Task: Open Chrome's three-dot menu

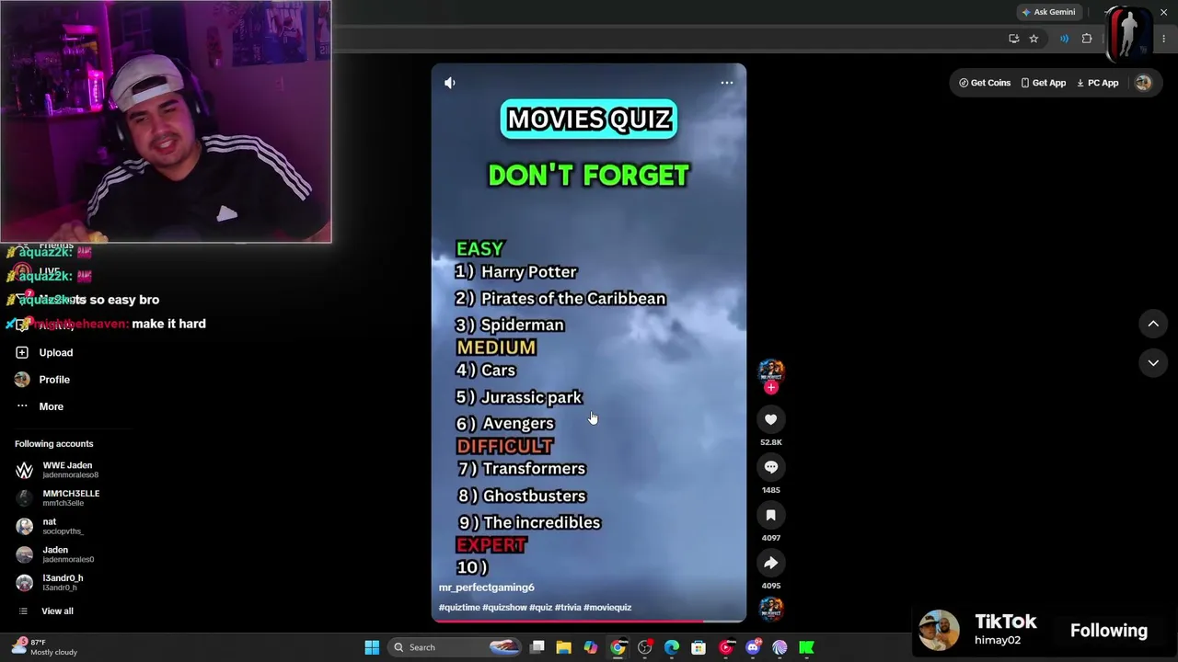Action: tap(1164, 39)
